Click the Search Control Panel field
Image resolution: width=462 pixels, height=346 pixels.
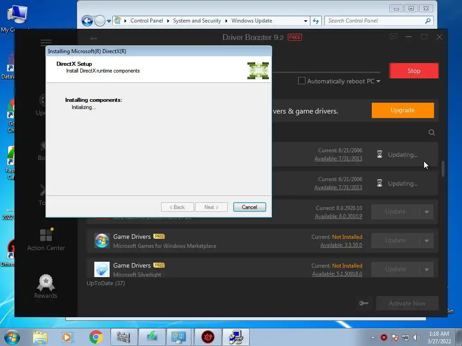pos(379,21)
